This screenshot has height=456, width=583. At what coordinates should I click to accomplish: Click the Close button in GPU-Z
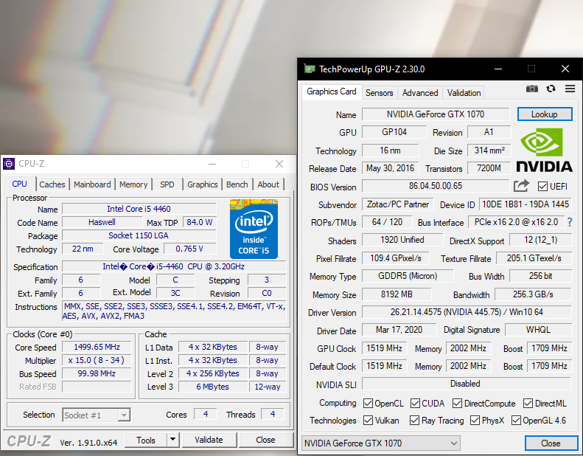click(x=551, y=443)
